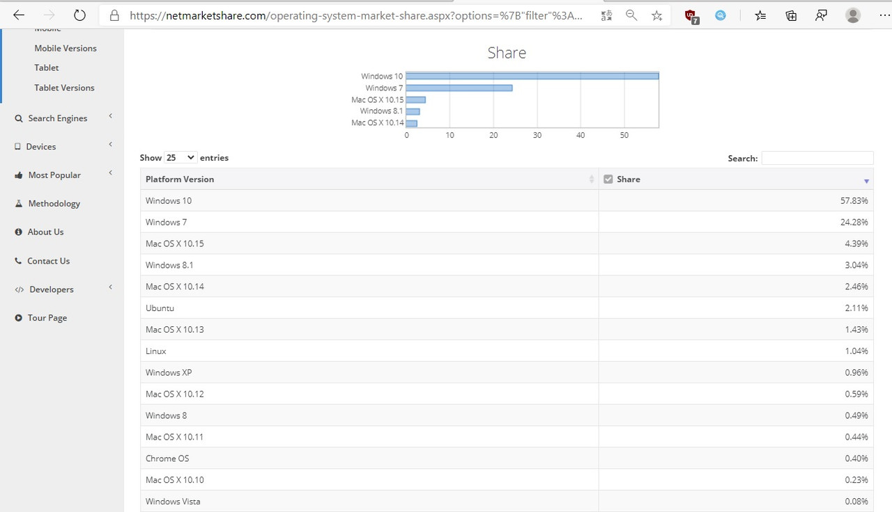
Task: Click the browser forward arrow
Action: coord(49,15)
